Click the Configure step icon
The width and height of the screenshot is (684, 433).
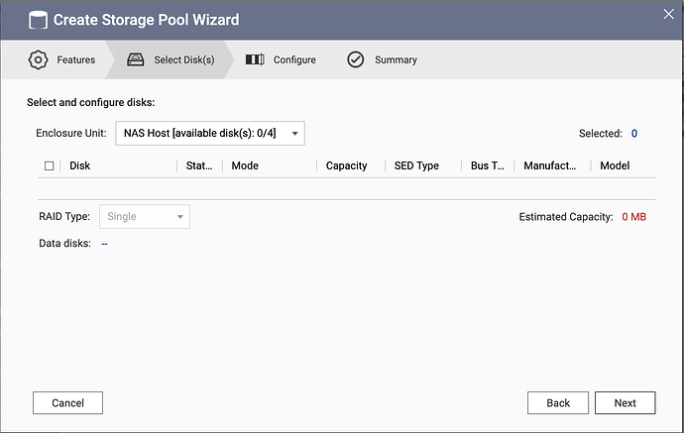coord(255,59)
